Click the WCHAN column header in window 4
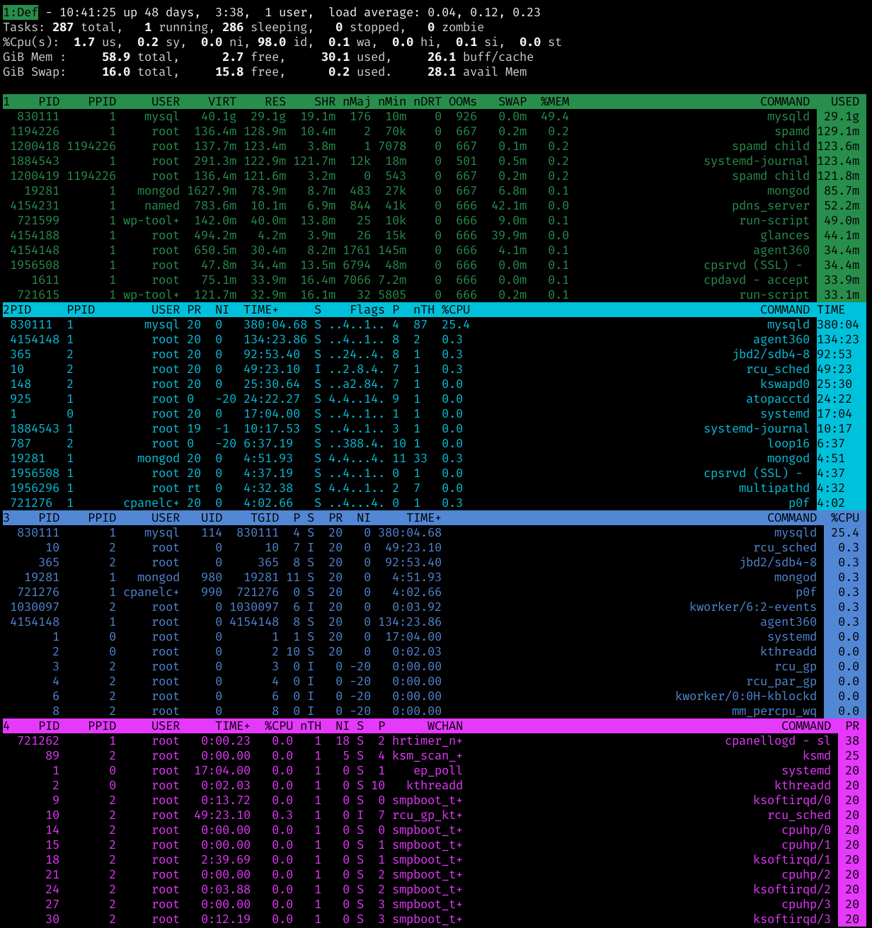 point(445,726)
